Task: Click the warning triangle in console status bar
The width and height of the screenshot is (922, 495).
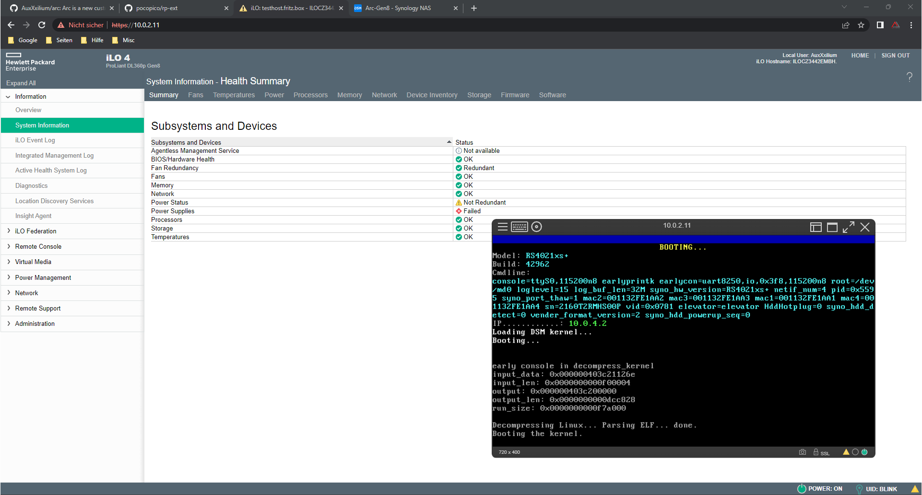Action: pos(847,452)
